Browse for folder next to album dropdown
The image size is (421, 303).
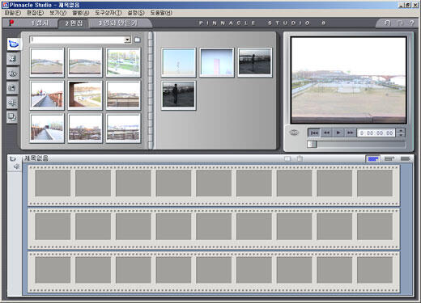click(x=138, y=40)
